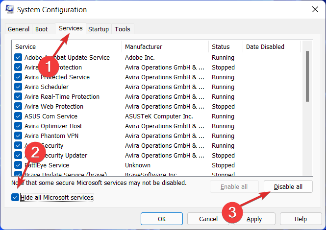The image size is (326, 230).
Task: Open the Tools tab
Action: [123, 29]
